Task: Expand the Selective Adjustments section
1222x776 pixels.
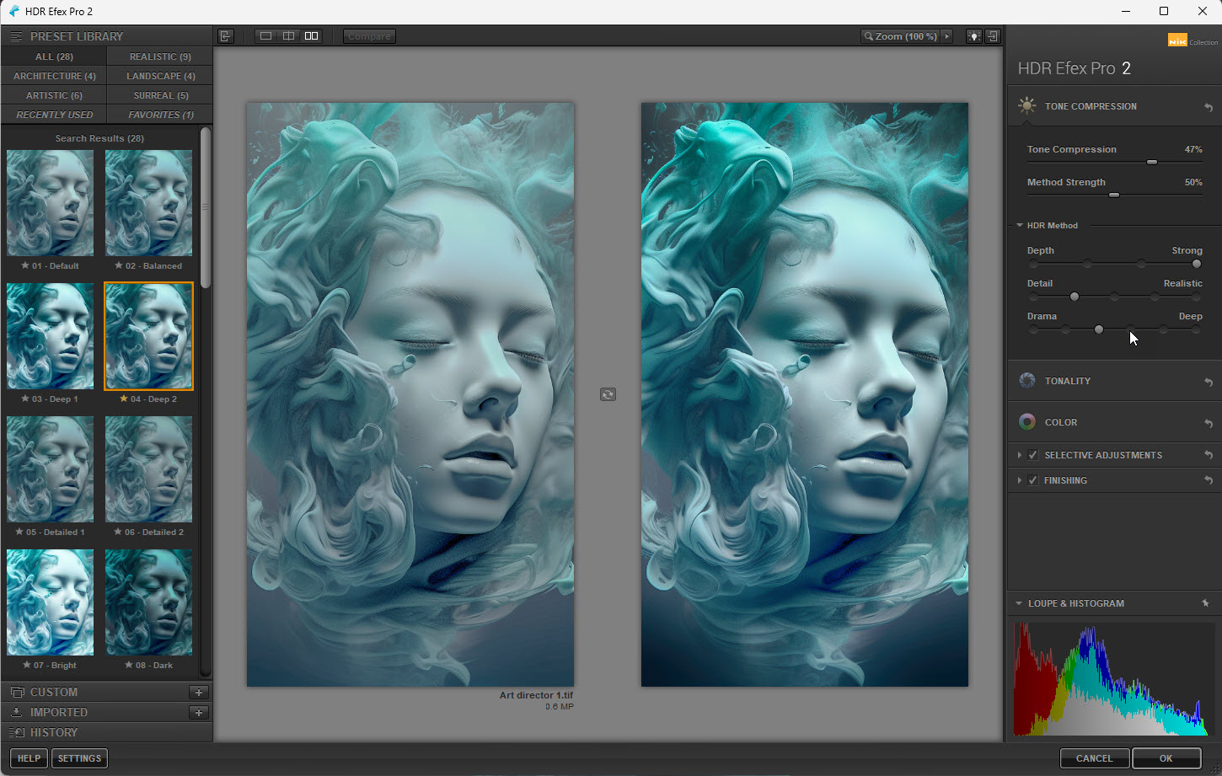Action: [x=1020, y=456]
